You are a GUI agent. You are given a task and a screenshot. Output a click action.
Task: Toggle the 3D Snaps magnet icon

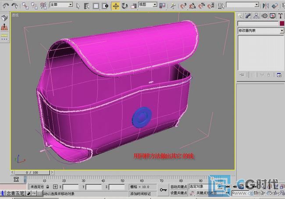183,6
